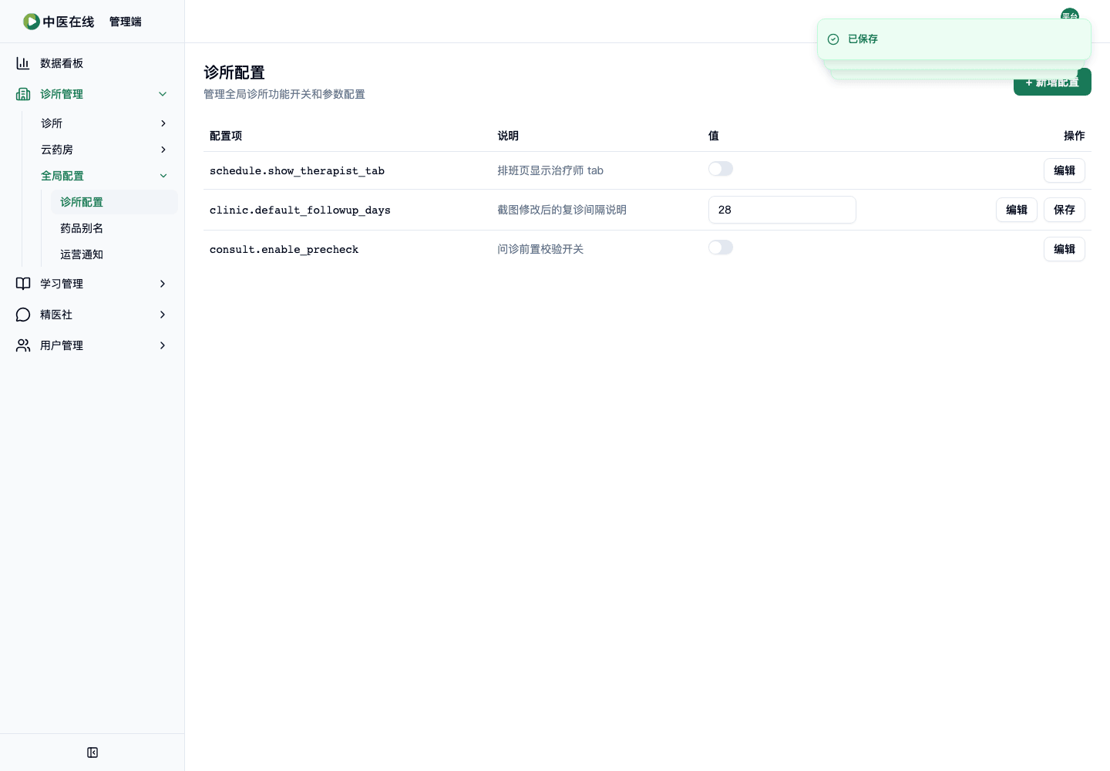Open 数据看板 menu item
The height and width of the screenshot is (771, 1110).
(x=92, y=63)
